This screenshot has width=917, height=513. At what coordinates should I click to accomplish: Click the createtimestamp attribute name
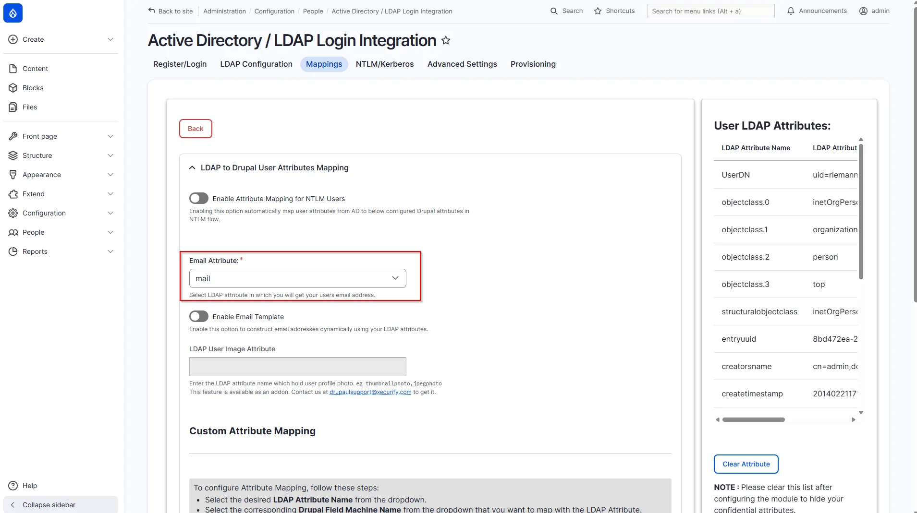tap(752, 394)
